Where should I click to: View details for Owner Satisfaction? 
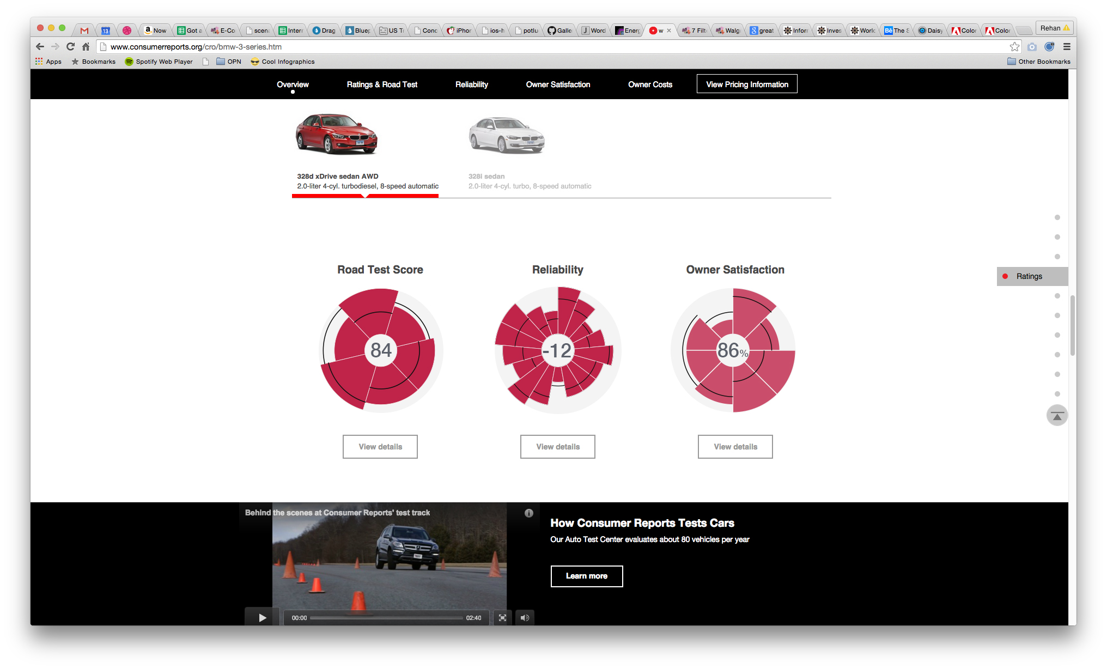coord(735,447)
